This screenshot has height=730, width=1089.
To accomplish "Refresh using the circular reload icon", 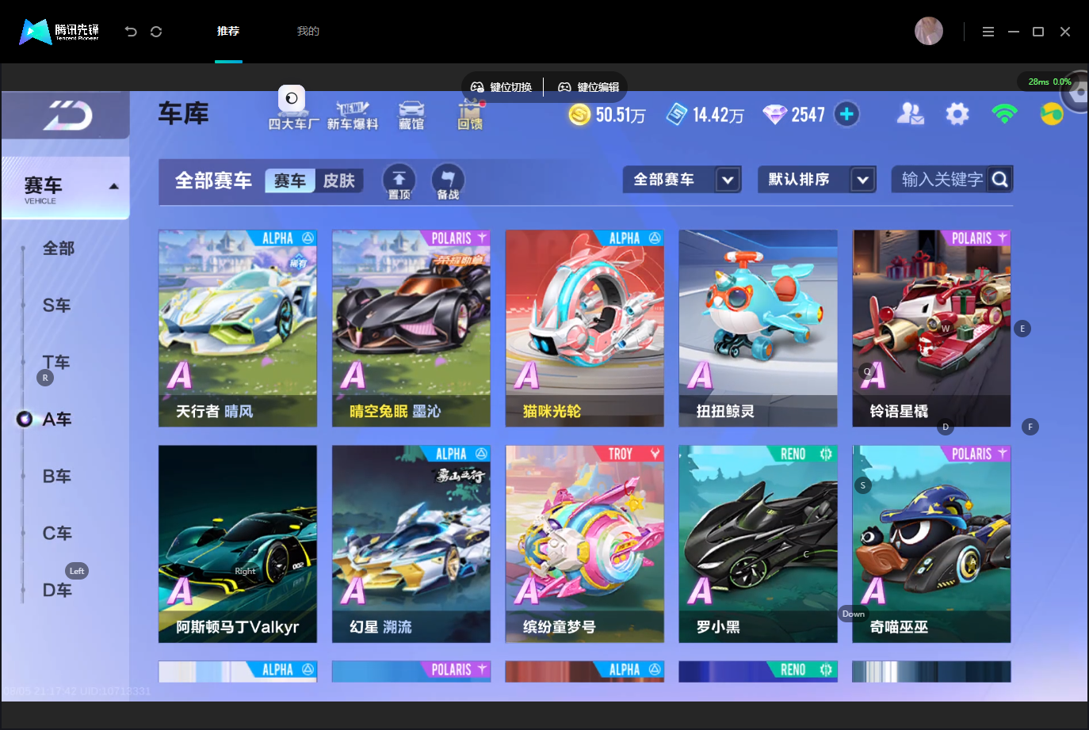I will click(156, 32).
